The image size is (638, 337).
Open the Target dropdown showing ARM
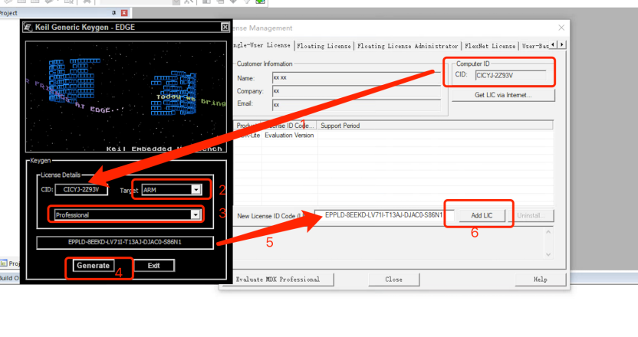(x=171, y=190)
